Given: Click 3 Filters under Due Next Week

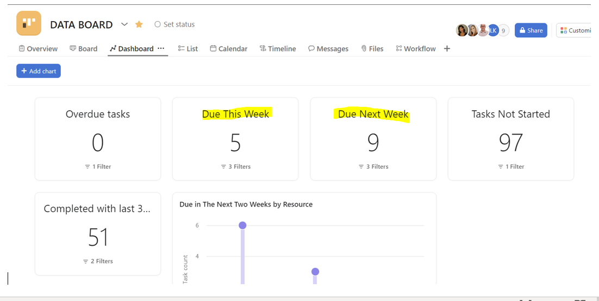Looking at the screenshot, I should click(x=373, y=166).
